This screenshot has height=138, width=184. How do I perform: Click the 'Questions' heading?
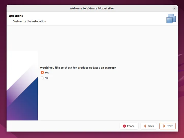[16, 16]
